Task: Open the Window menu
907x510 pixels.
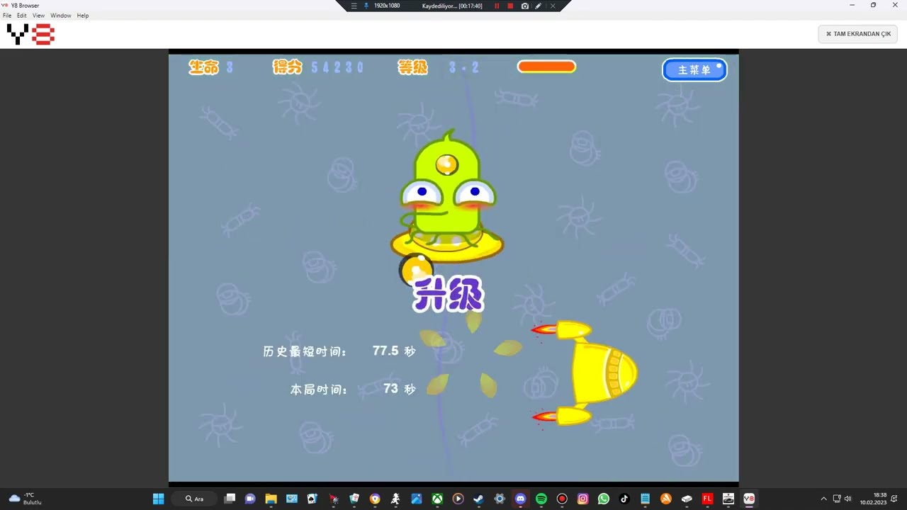Action: point(60,16)
